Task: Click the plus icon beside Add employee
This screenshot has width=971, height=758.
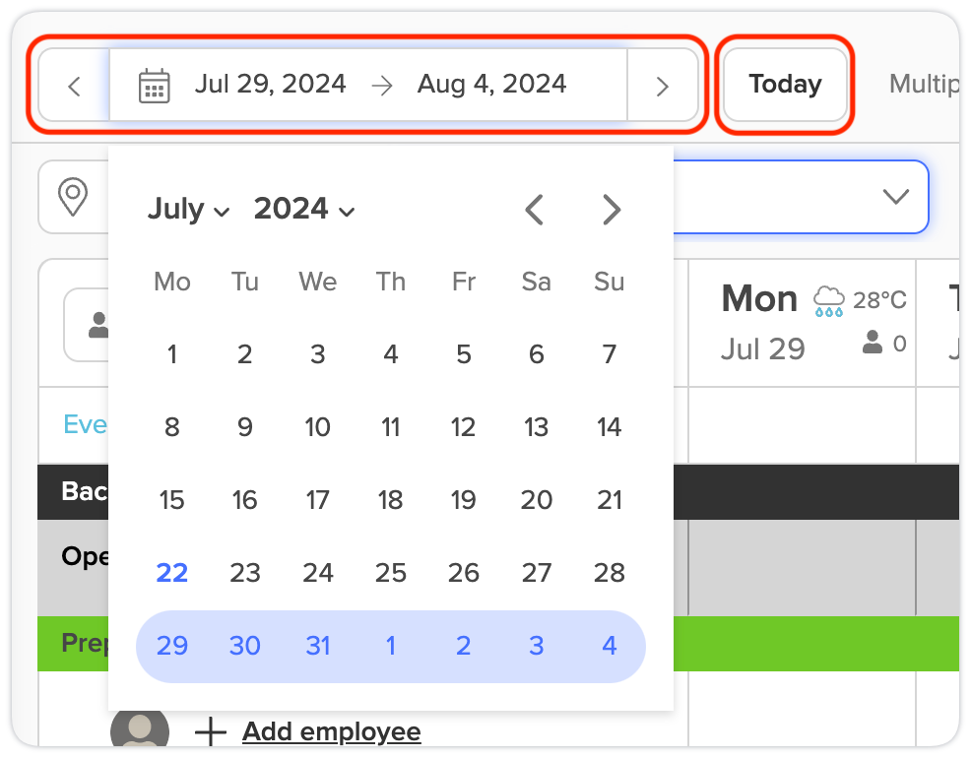Action: coord(211,731)
